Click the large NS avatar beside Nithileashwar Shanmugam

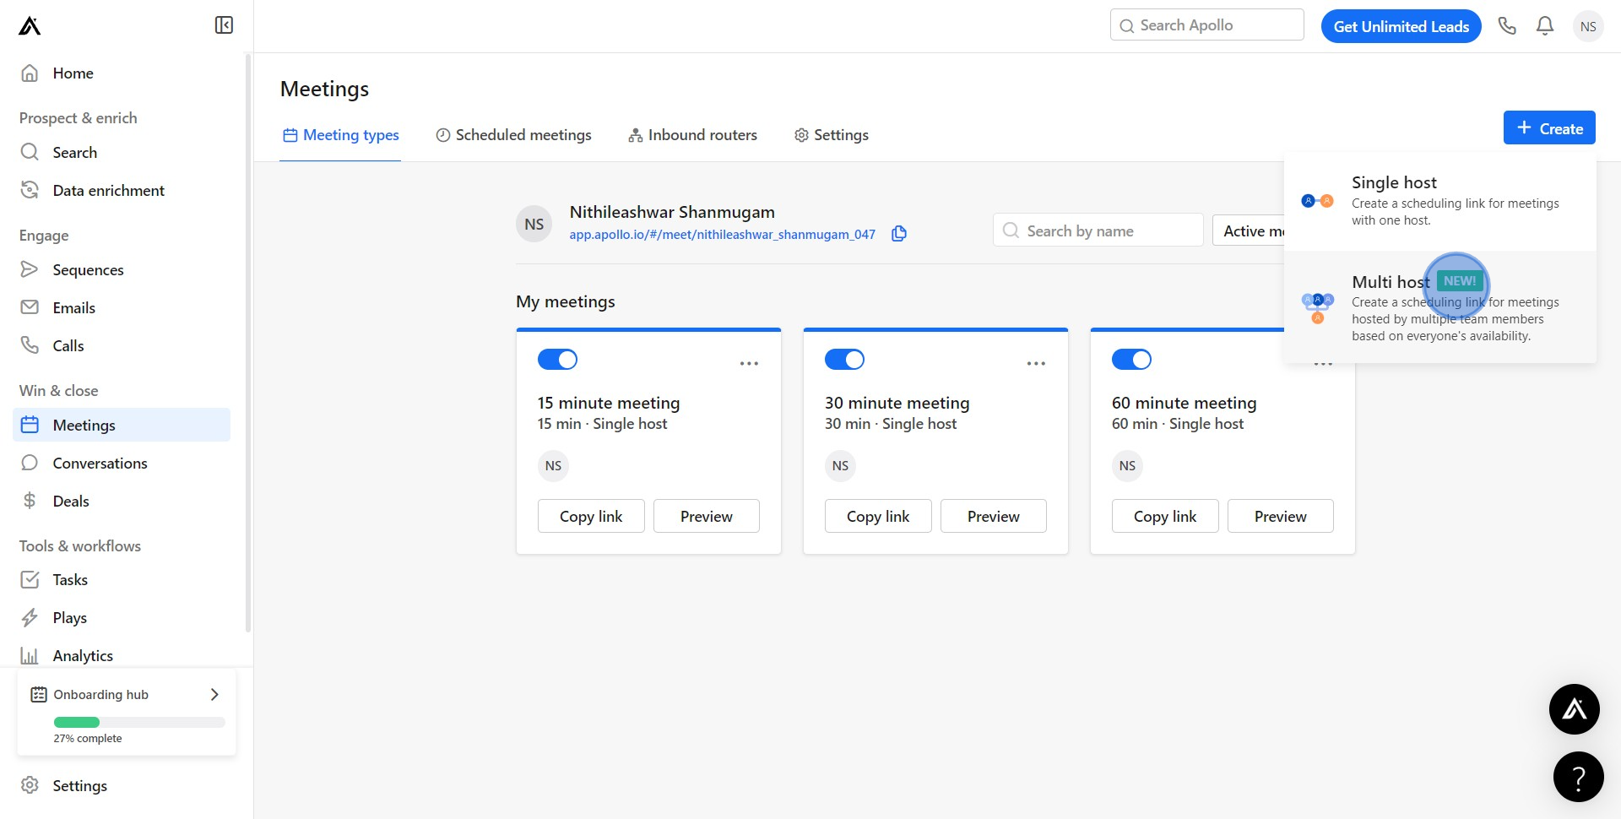pyautogui.click(x=534, y=224)
